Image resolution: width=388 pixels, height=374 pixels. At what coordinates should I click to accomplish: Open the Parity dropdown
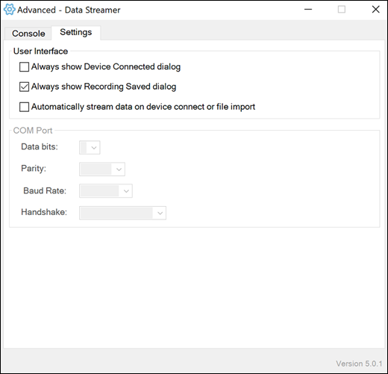pos(102,169)
